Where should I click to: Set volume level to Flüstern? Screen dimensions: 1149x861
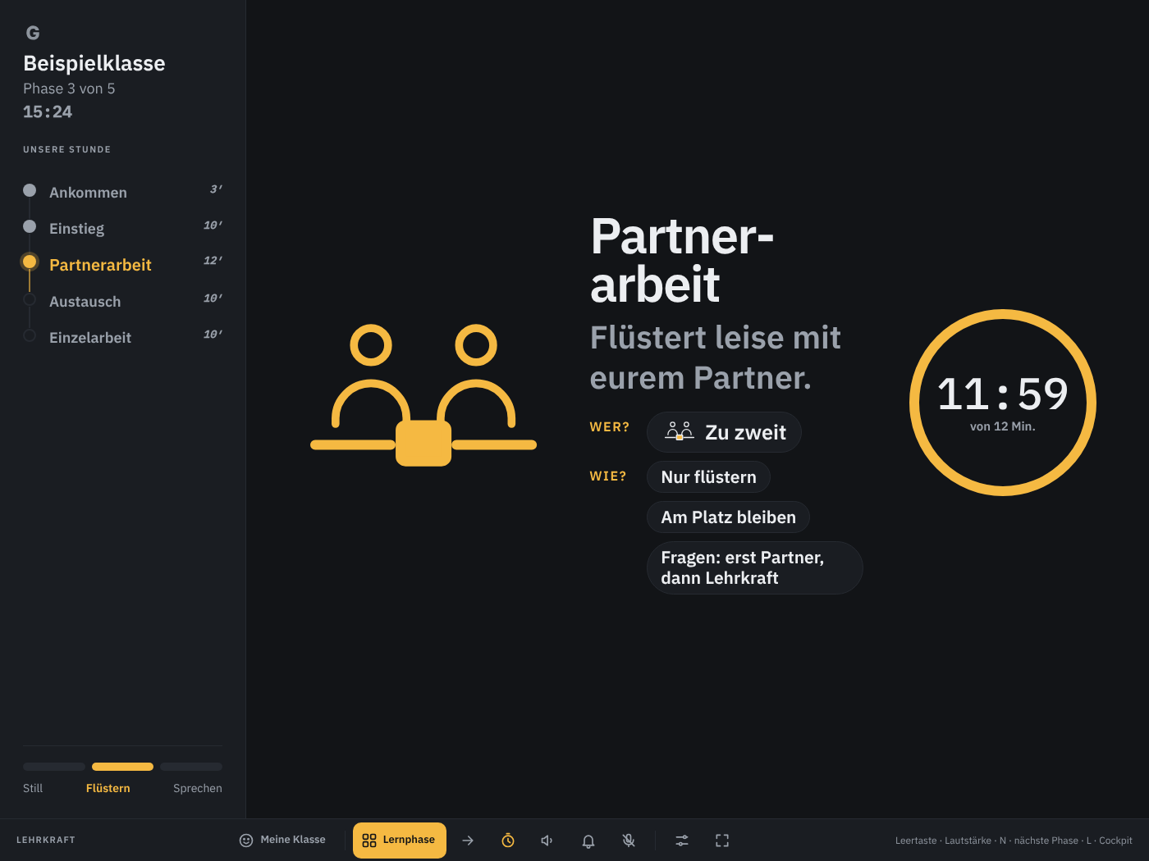108,788
